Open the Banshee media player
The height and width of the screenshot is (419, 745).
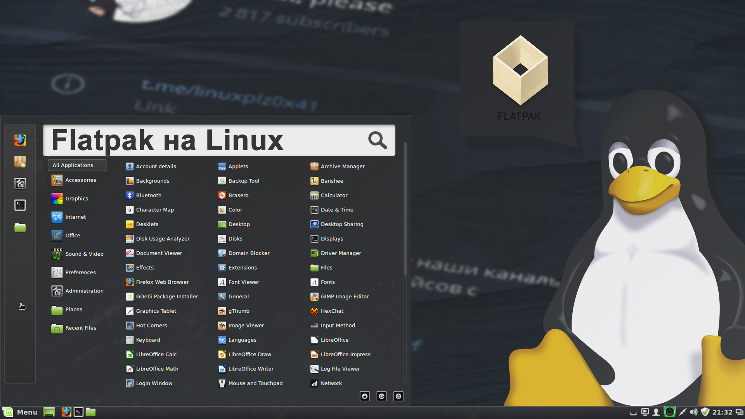[x=331, y=181]
